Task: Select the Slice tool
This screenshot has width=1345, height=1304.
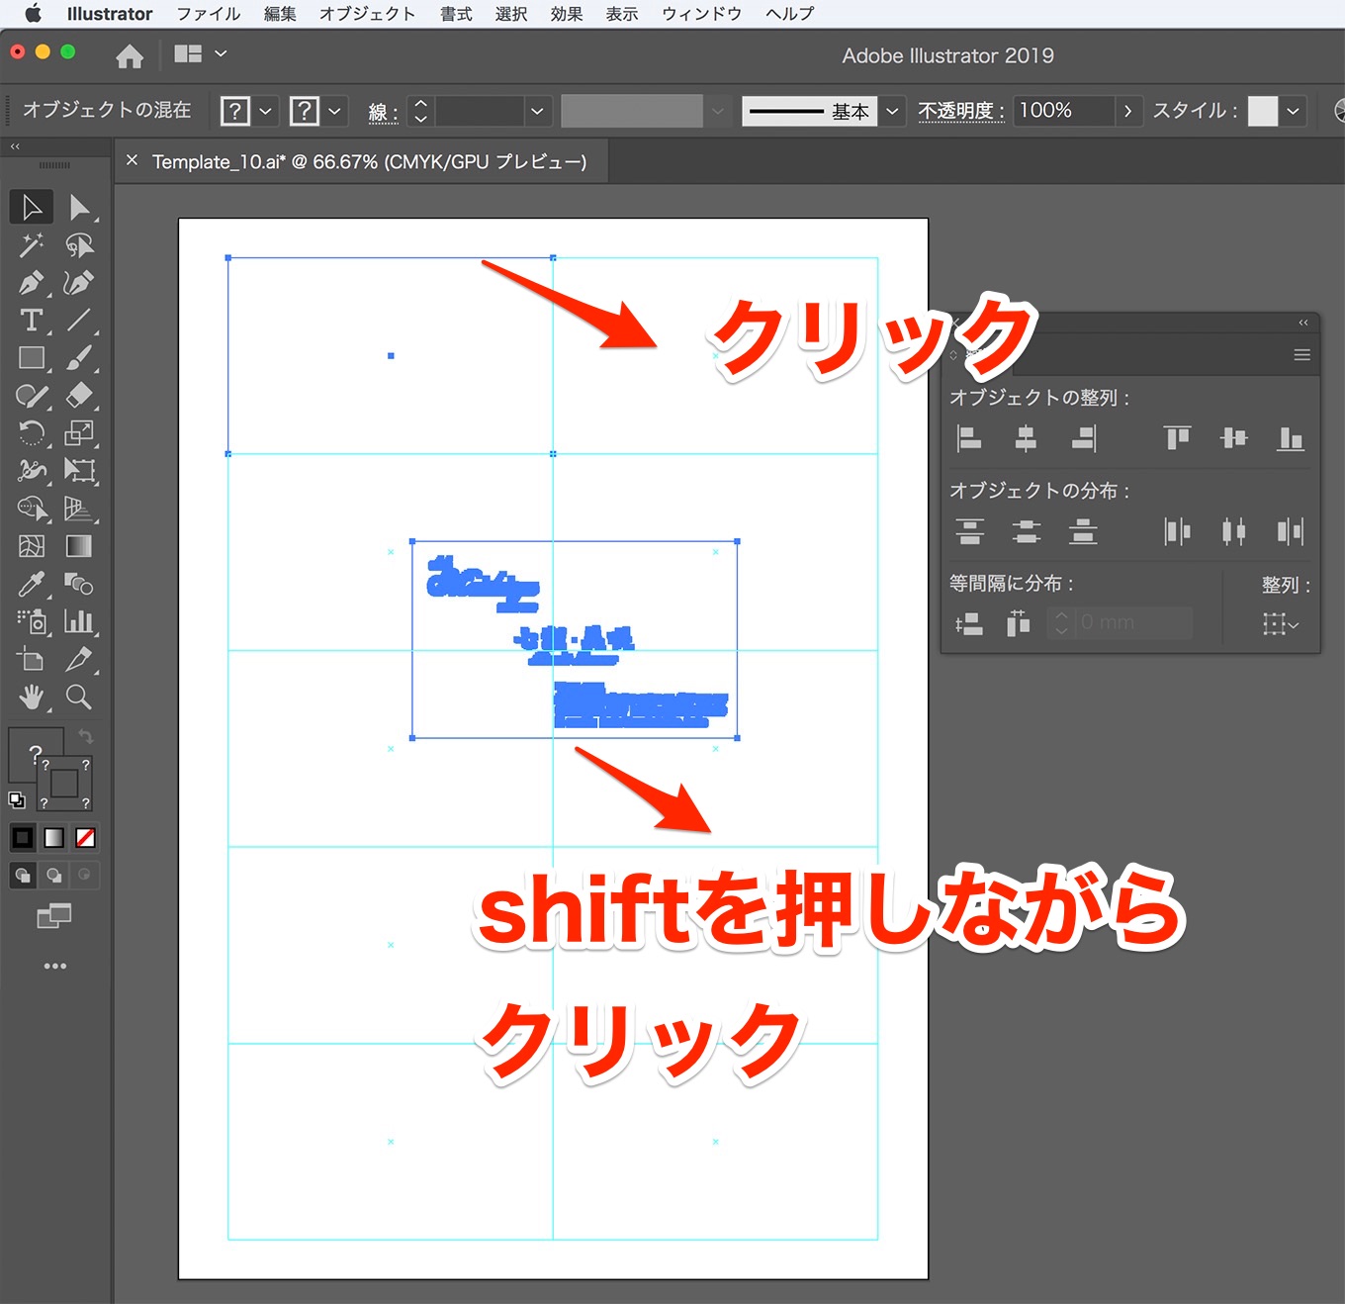Action: click(79, 659)
